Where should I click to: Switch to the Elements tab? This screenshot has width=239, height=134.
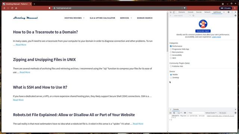click(182, 12)
